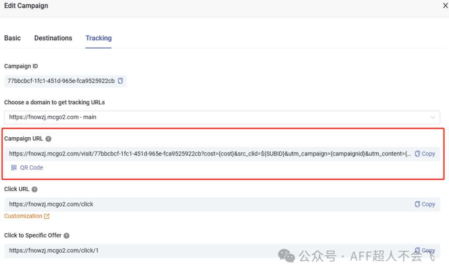
Task: Close the Edit Campaign dialog
Action: [445, 6]
